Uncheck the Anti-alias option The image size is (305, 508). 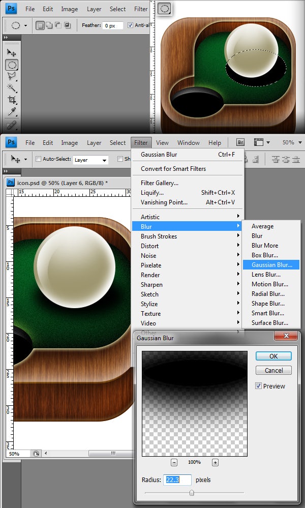coord(131,25)
